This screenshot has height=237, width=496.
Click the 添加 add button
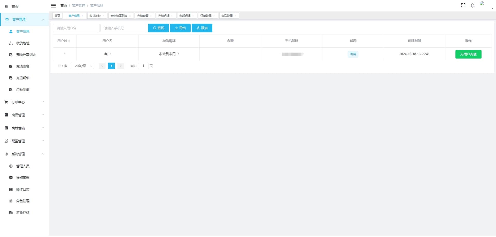pos(202,28)
